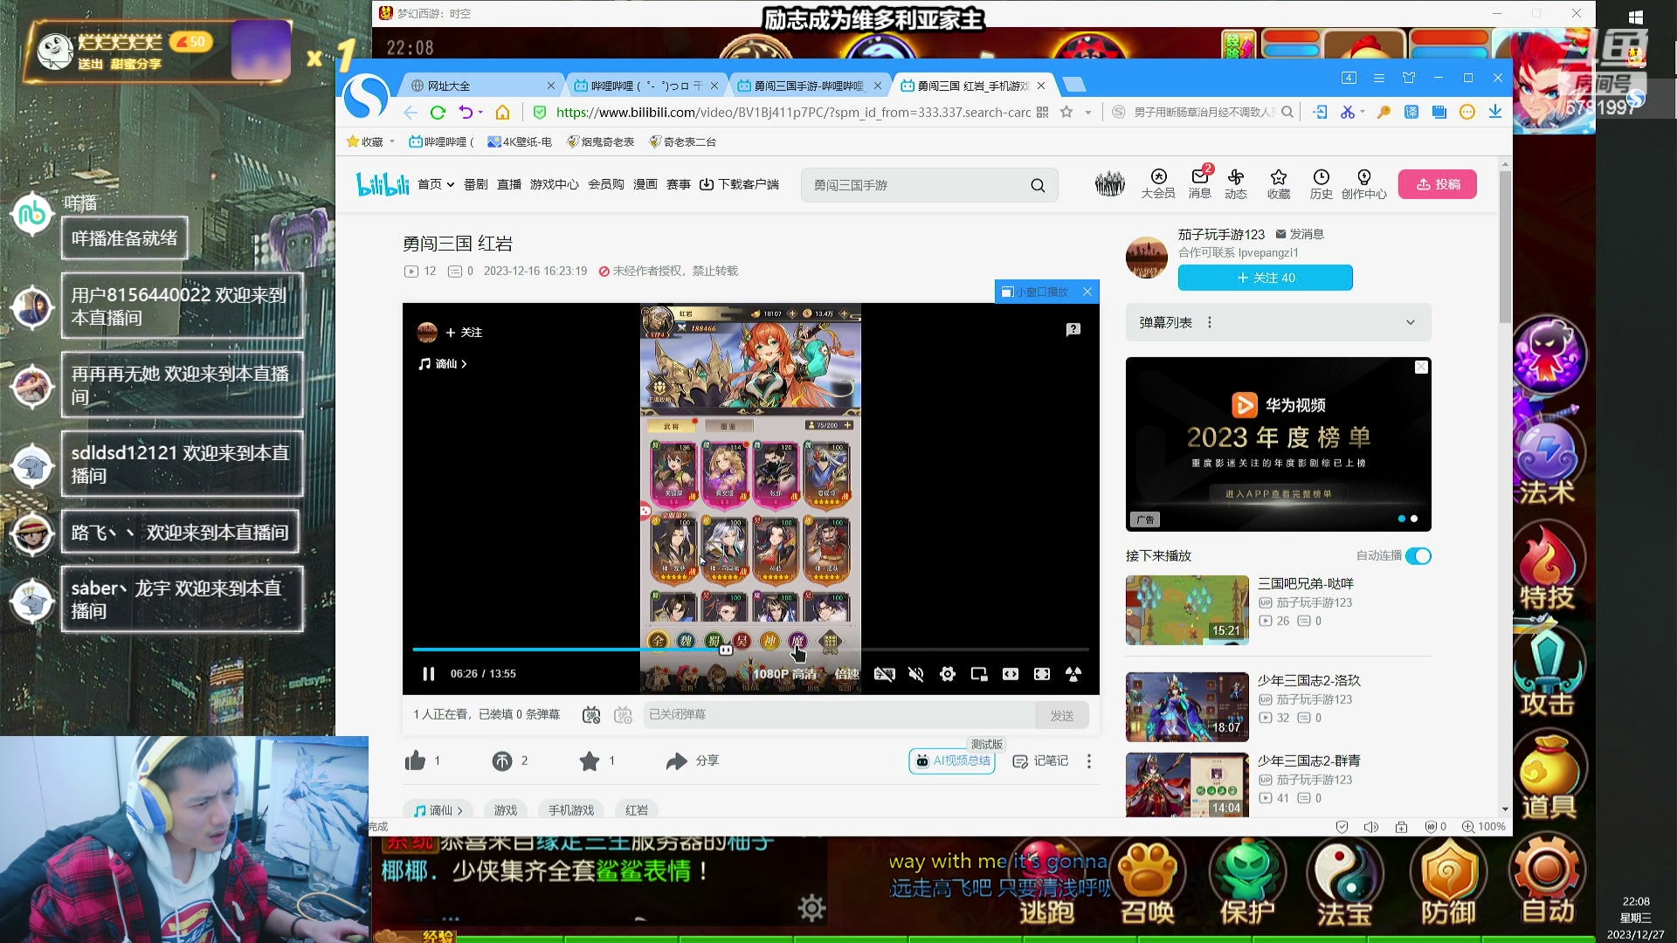Click the 发送 send button
The height and width of the screenshot is (943, 1677).
coord(1062,715)
